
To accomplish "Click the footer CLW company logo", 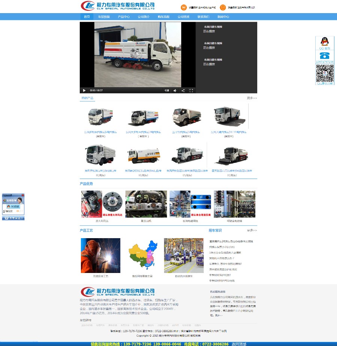I will pyautogui.click(x=118, y=292).
